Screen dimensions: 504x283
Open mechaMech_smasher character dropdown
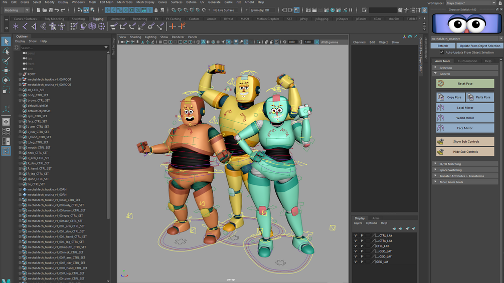point(466,39)
